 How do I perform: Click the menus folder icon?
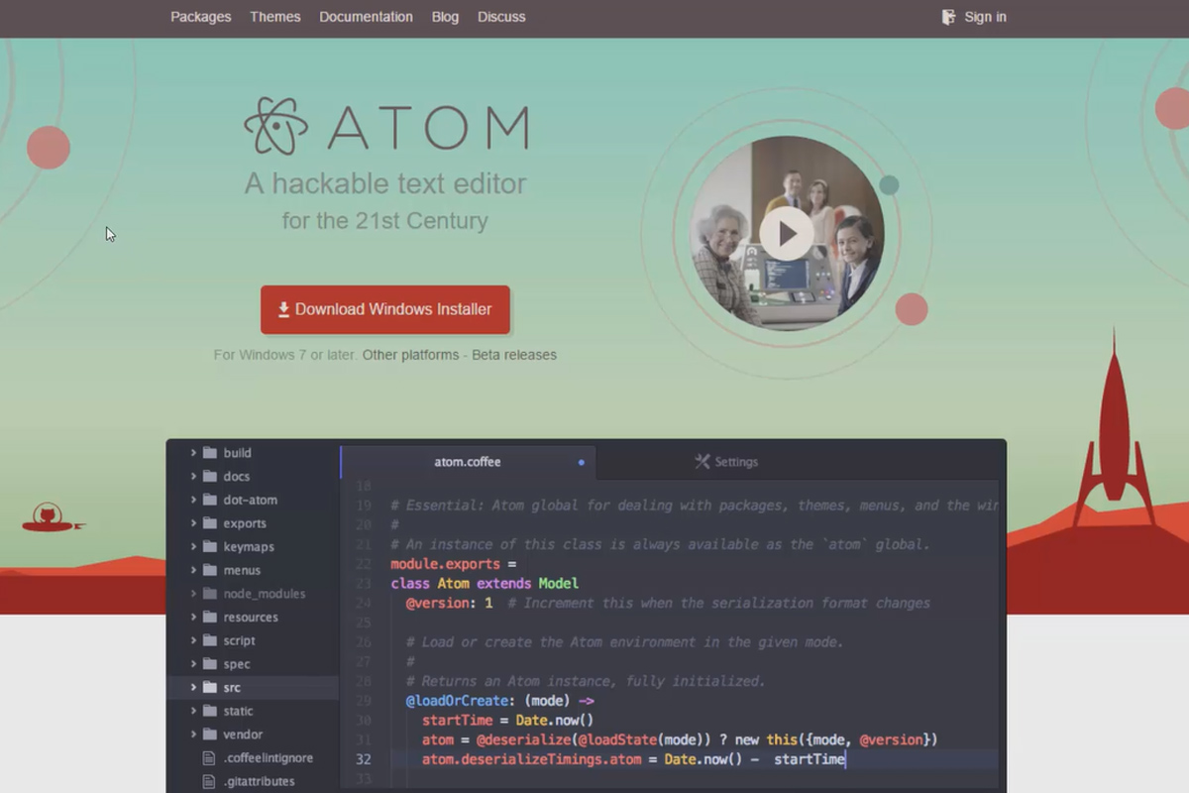point(209,570)
